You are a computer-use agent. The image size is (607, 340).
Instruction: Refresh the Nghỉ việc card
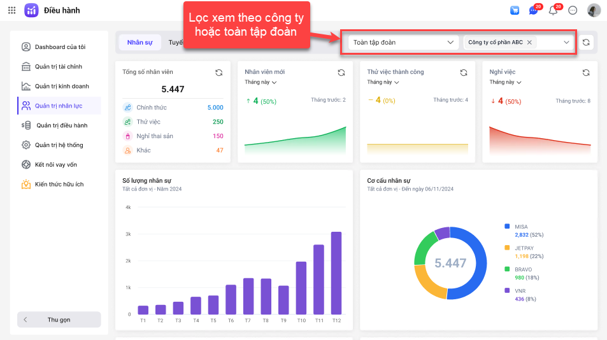[586, 73]
